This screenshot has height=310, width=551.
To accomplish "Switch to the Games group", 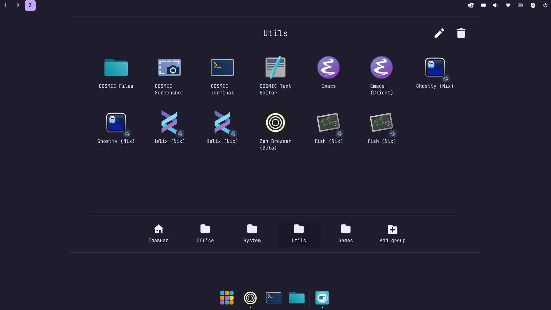I will click(346, 234).
